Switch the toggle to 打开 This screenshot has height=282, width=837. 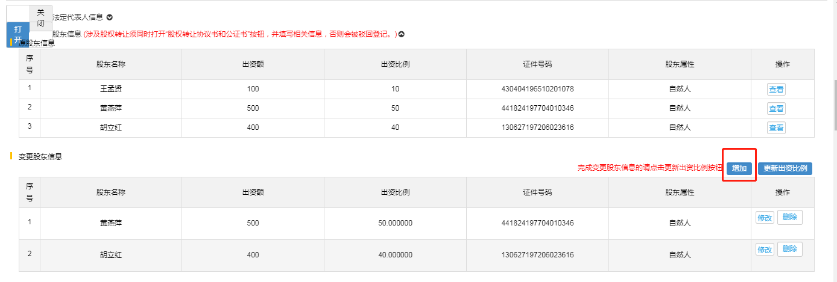pos(18,35)
